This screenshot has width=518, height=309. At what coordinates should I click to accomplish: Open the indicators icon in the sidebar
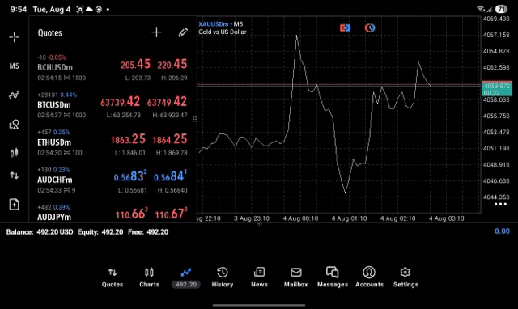[15, 95]
